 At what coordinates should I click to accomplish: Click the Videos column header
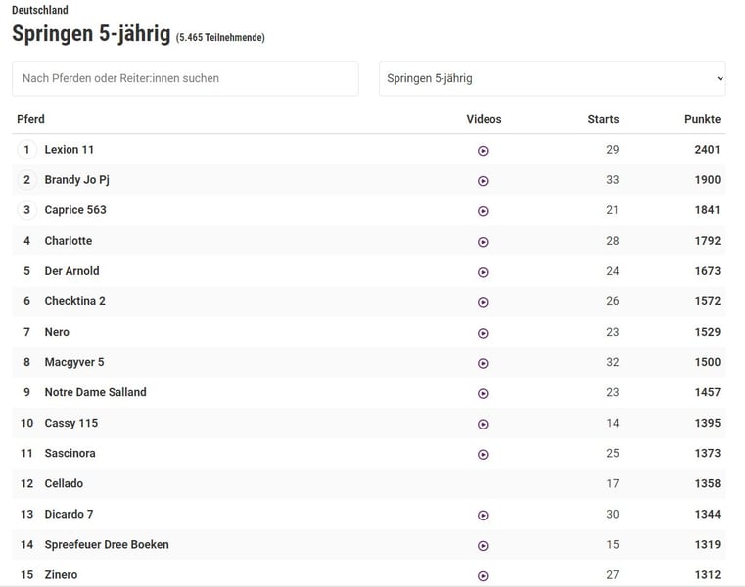[x=484, y=119]
